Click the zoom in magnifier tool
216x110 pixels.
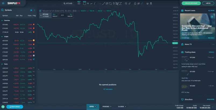click(126, 3)
